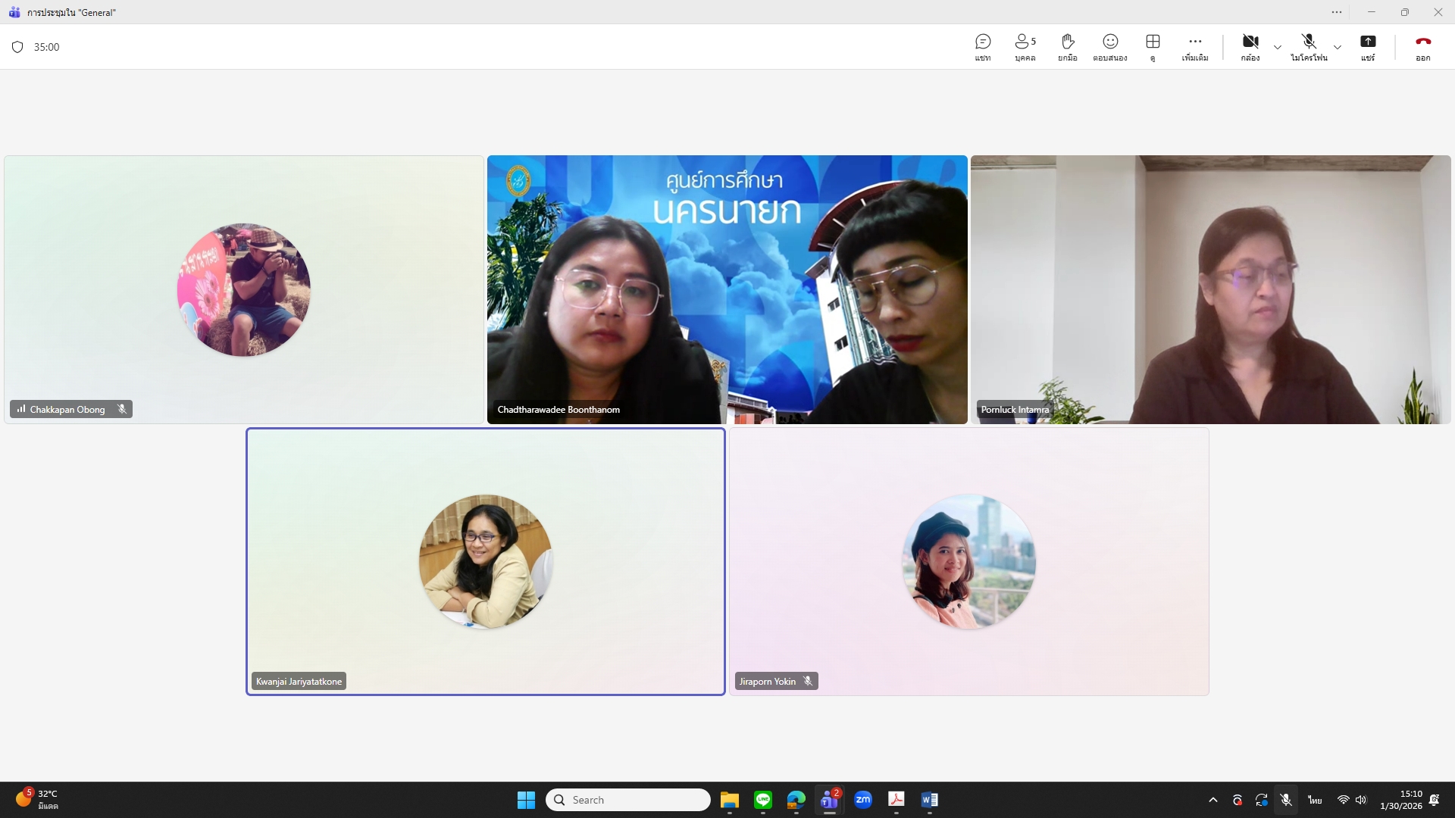
Task: Select Kwanjai Jariyatatkone's participant tile
Action: point(485,561)
